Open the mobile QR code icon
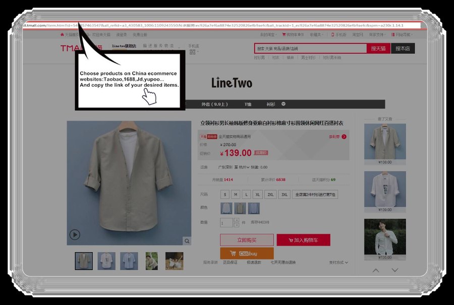Screen dimensions: 454x305 [x=193, y=52]
